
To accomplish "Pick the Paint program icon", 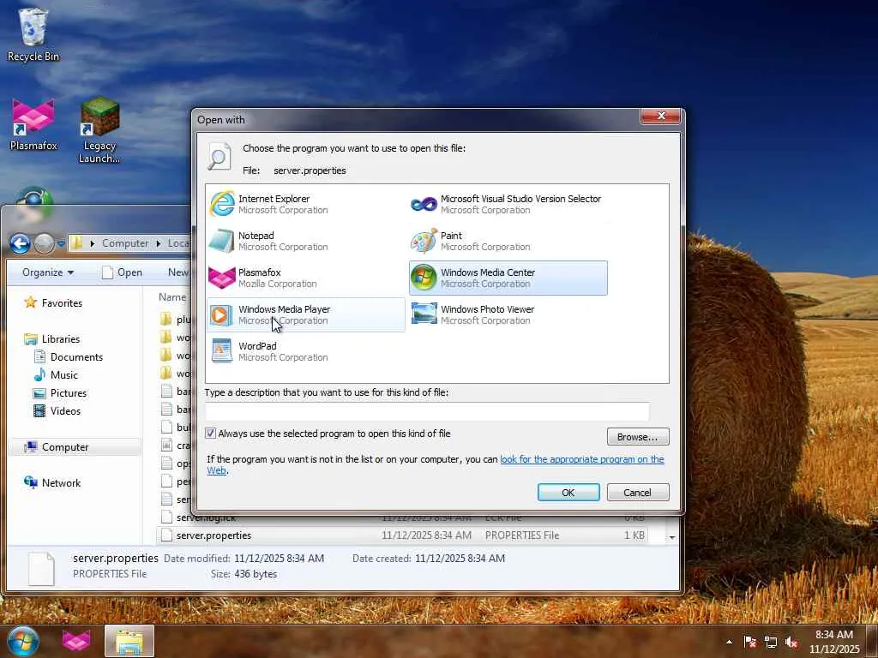I will (424, 241).
